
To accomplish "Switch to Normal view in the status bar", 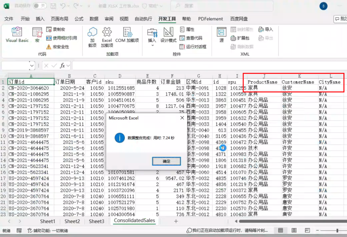I will (x=280, y=230).
